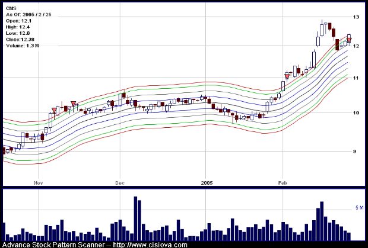This screenshot has width=368, height=248.
Task: Click the red triangle marker on the latest candle
Action: point(349,40)
